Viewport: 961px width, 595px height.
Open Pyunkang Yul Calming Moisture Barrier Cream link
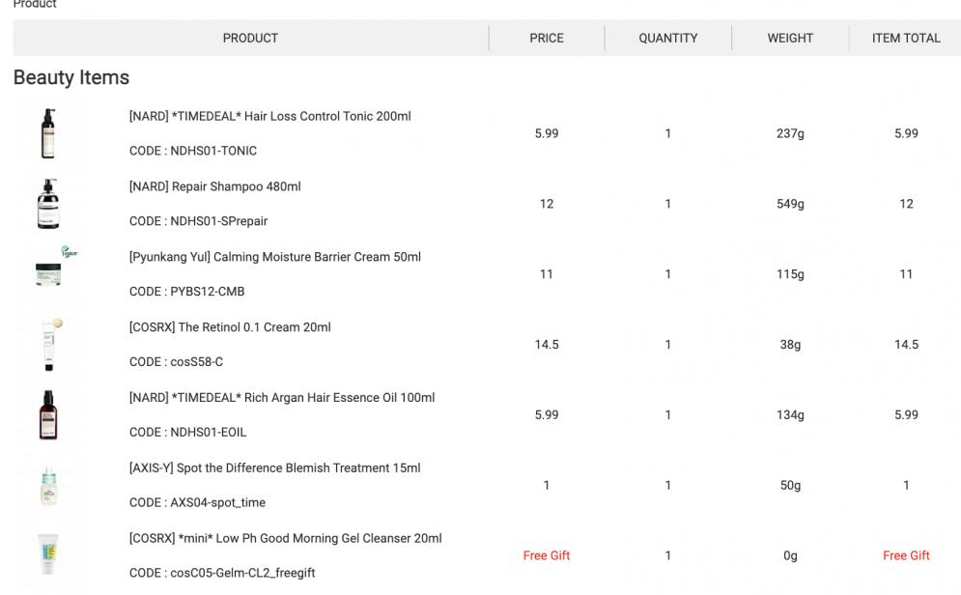click(x=274, y=257)
